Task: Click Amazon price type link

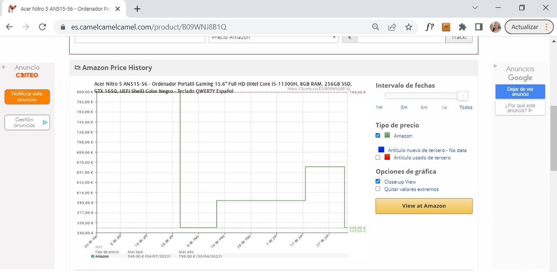Action: click(403, 136)
